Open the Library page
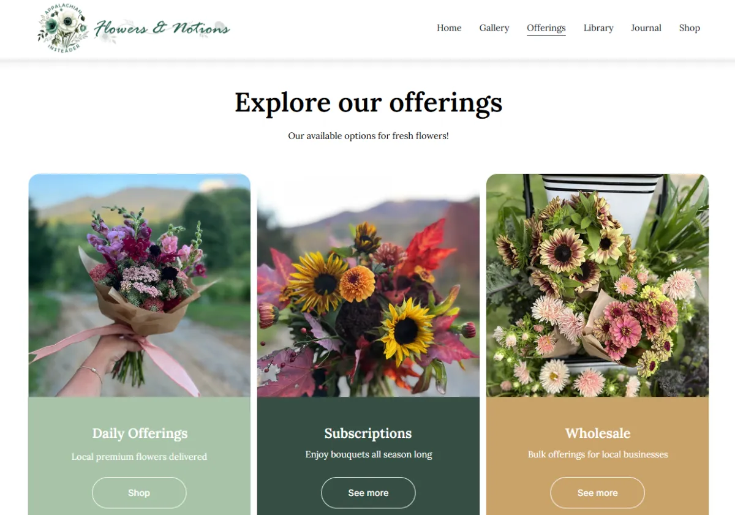Image resolution: width=735 pixels, height=515 pixels. tap(598, 28)
